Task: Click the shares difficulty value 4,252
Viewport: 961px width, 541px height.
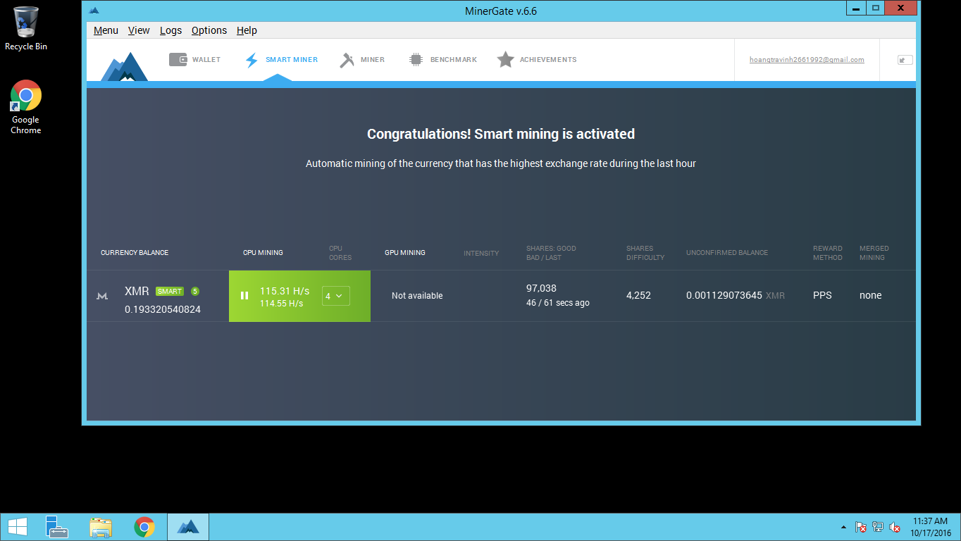Action: click(638, 296)
